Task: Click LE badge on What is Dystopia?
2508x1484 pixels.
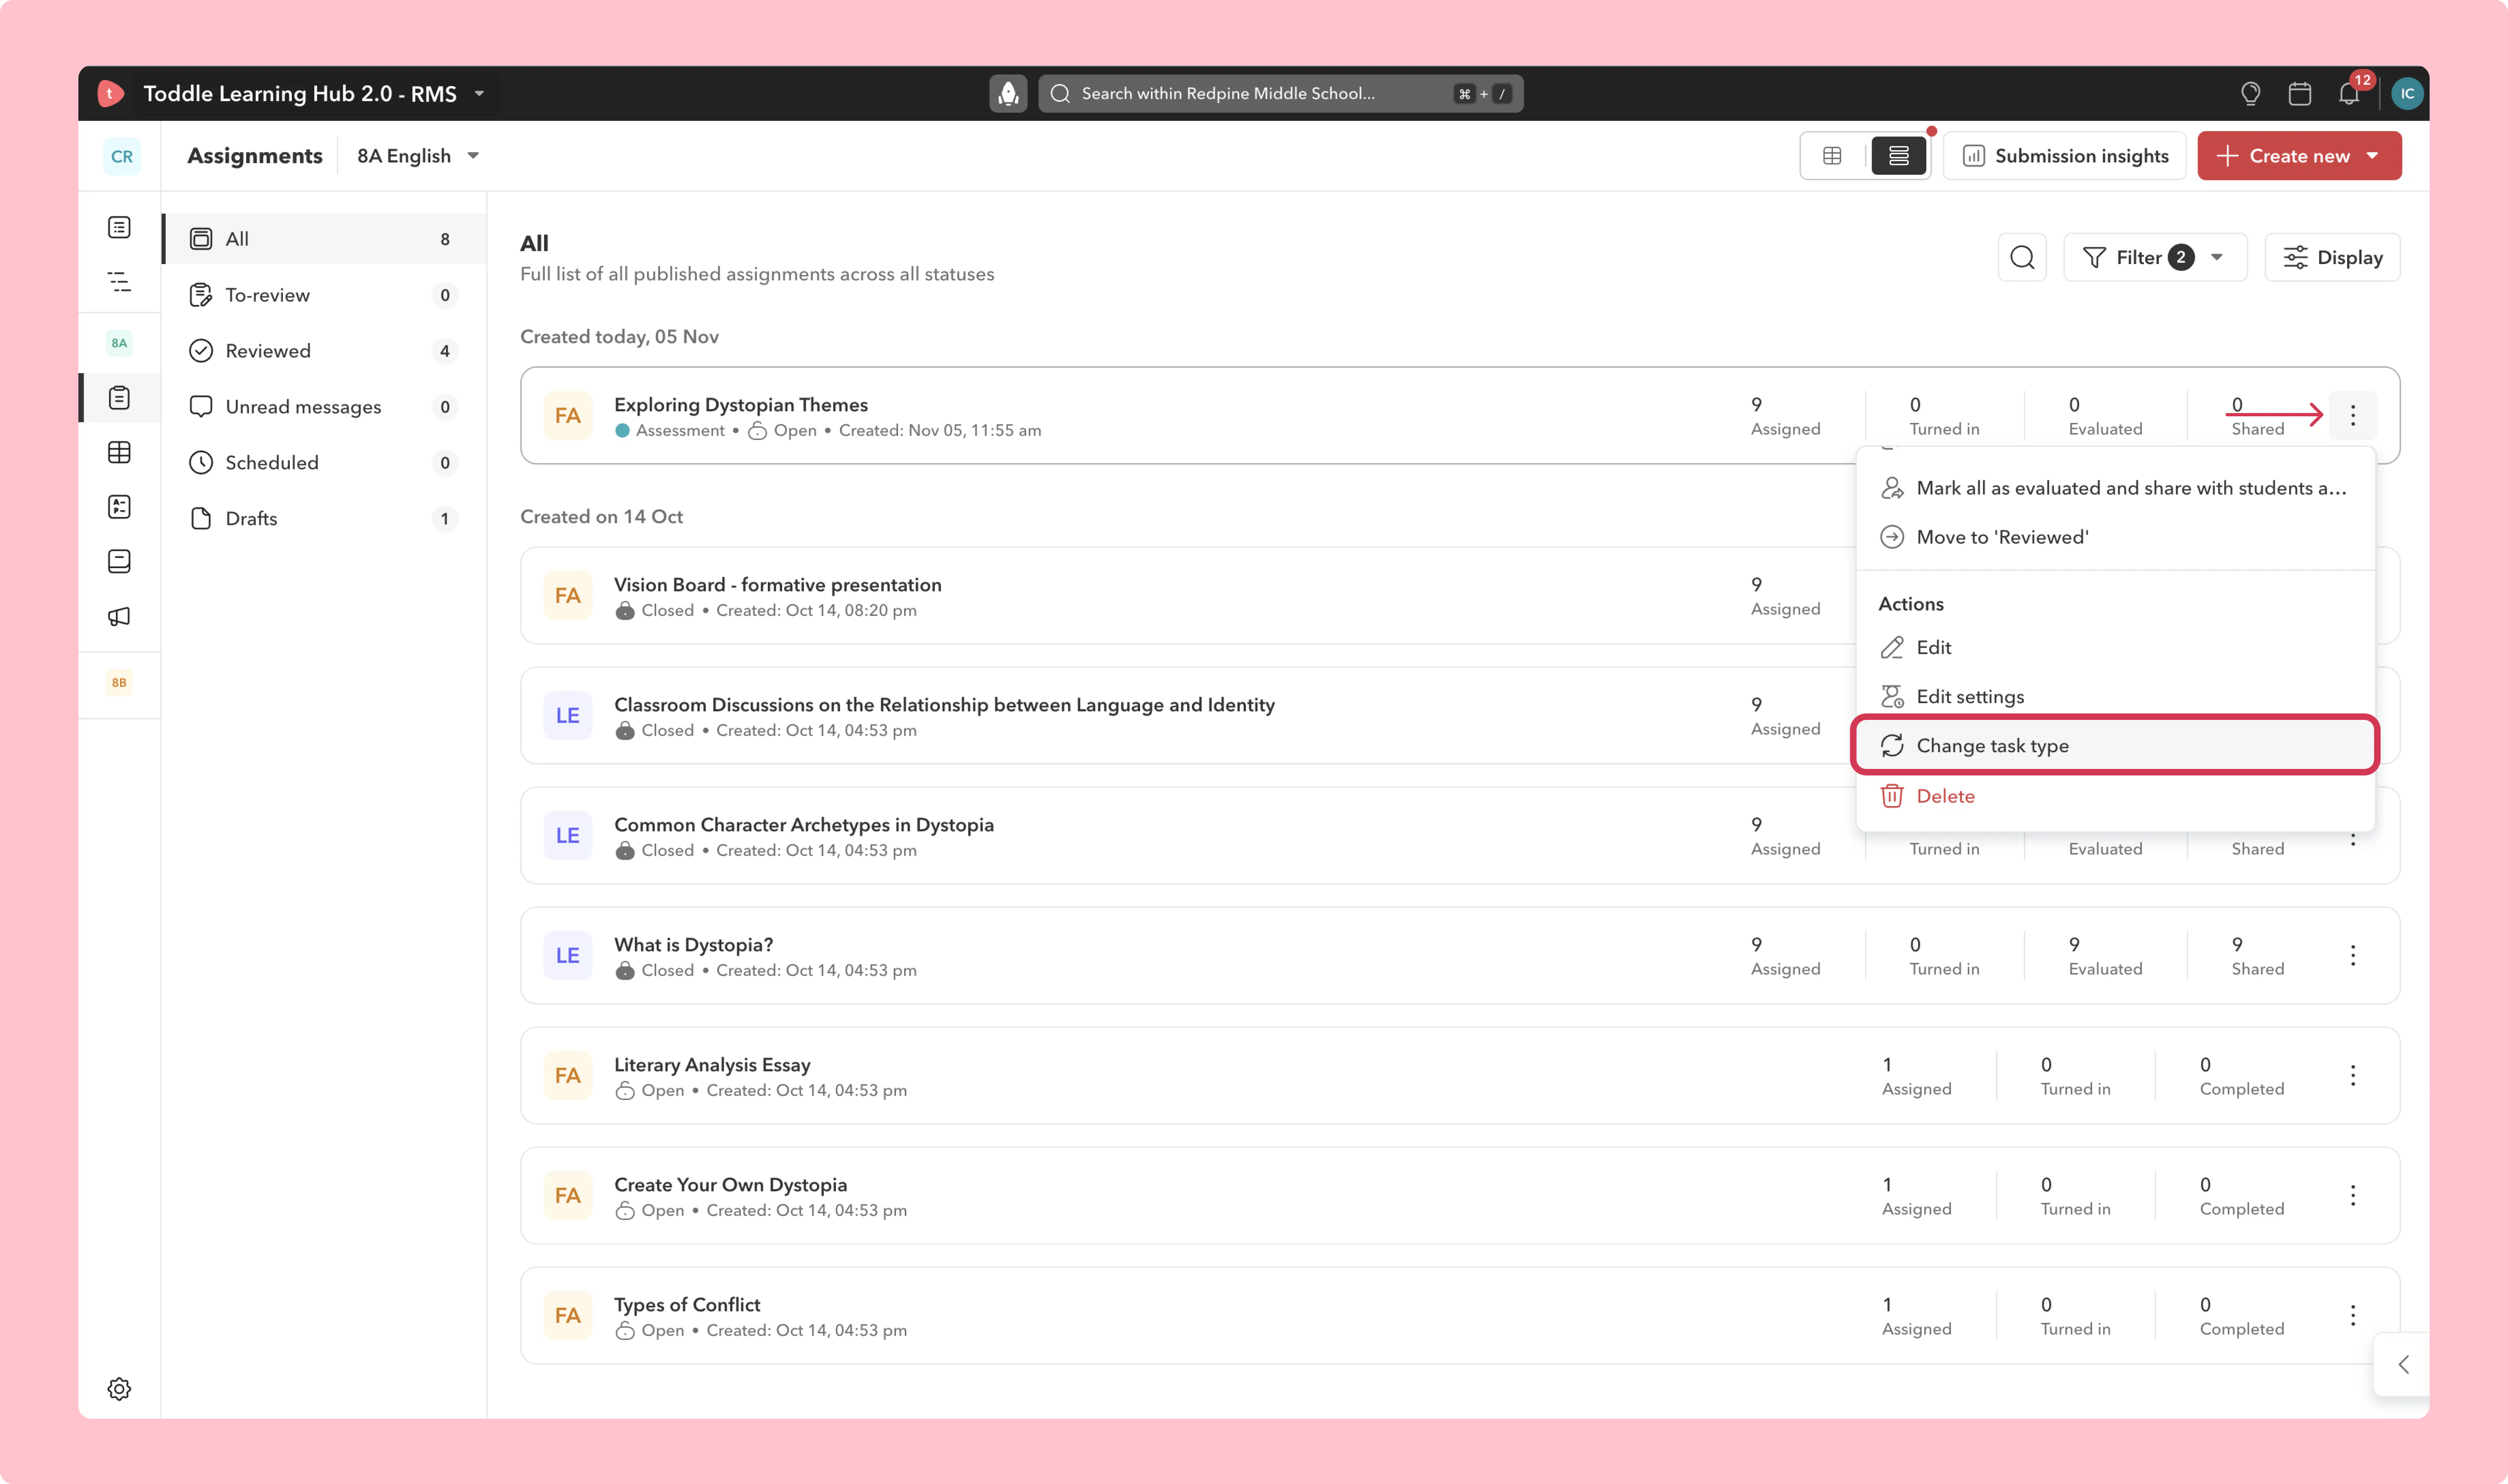Action: (567, 955)
